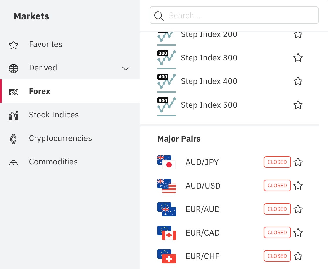This screenshot has height=269, width=328.
Task: Click the CLOSED badge on AUD/JPY
Action: coord(277,162)
